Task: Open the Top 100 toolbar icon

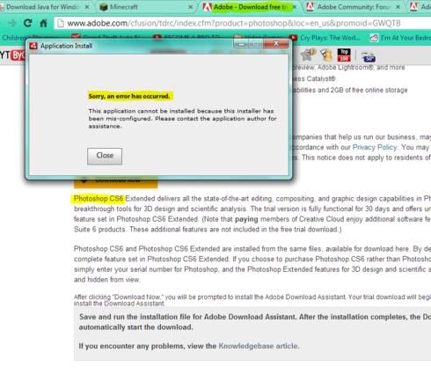Action: [x=344, y=55]
